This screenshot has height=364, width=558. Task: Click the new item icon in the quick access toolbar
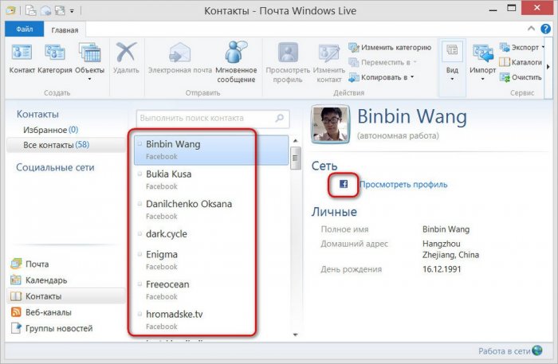(x=31, y=10)
